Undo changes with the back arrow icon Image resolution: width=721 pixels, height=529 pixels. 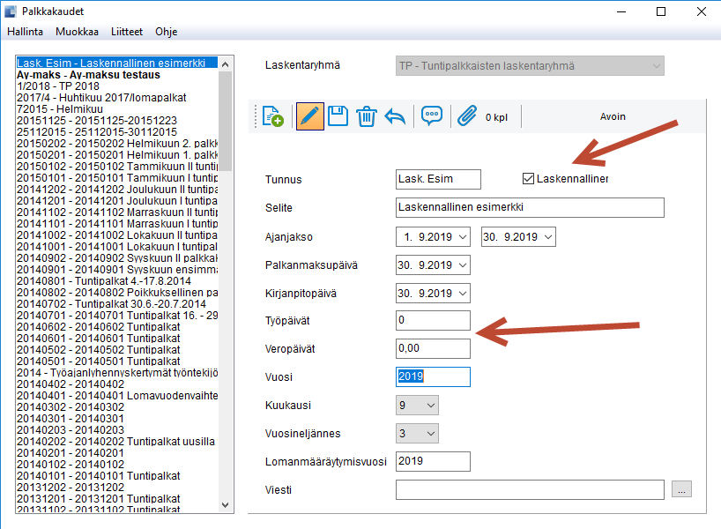point(395,116)
